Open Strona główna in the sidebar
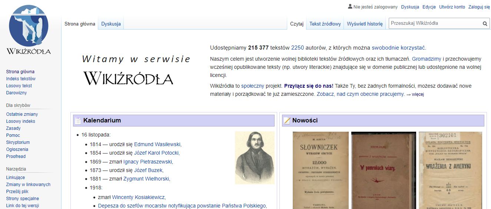491x209 pixels. click(x=20, y=72)
